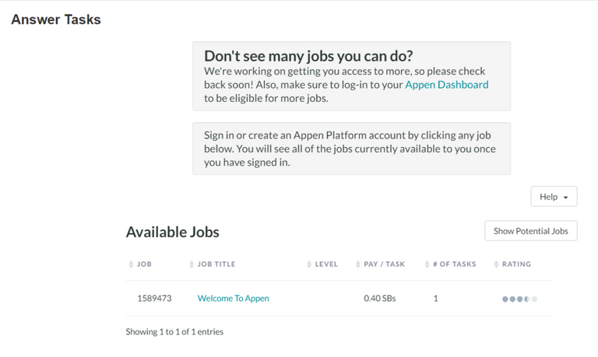Click the PAY / TASK column header
Image resolution: width=598 pixels, height=357 pixels.
384,264
